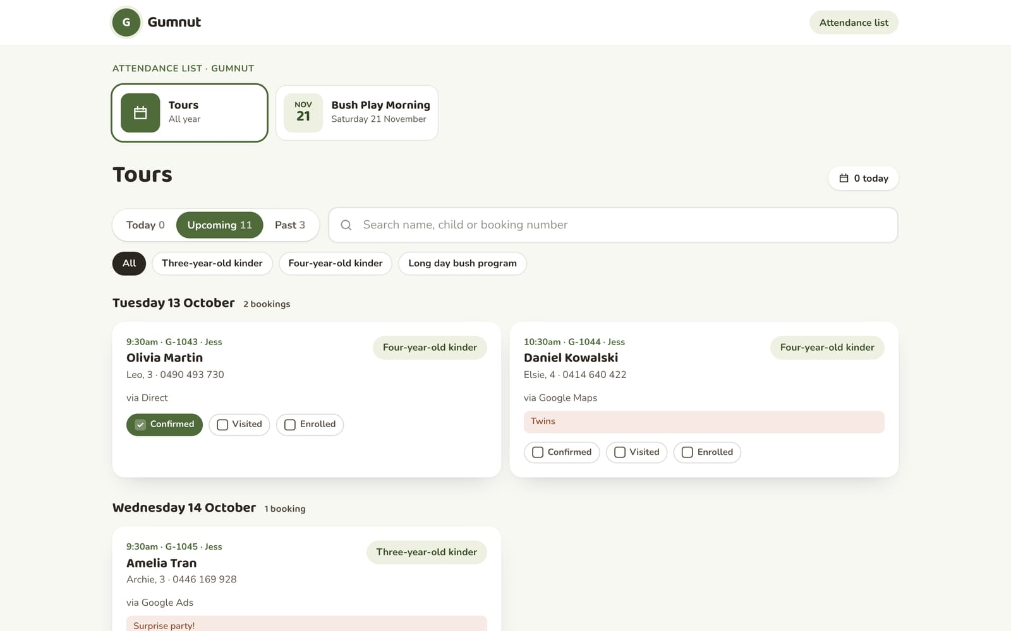This screenshot has height=631, width=1011.
Task: Click Amelia Tran's Three-year-old kinder tag
Action: [427, 552]
